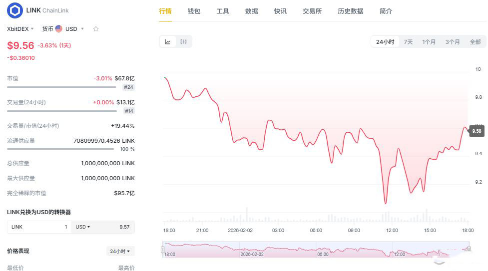Select the 1个月 chart range

click(429, 42)
